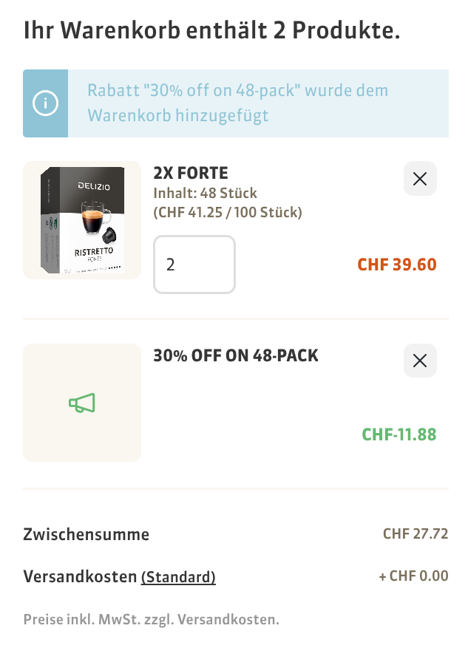Click the Zwischensumme label
468x648 pixels.
click(87, 534)
